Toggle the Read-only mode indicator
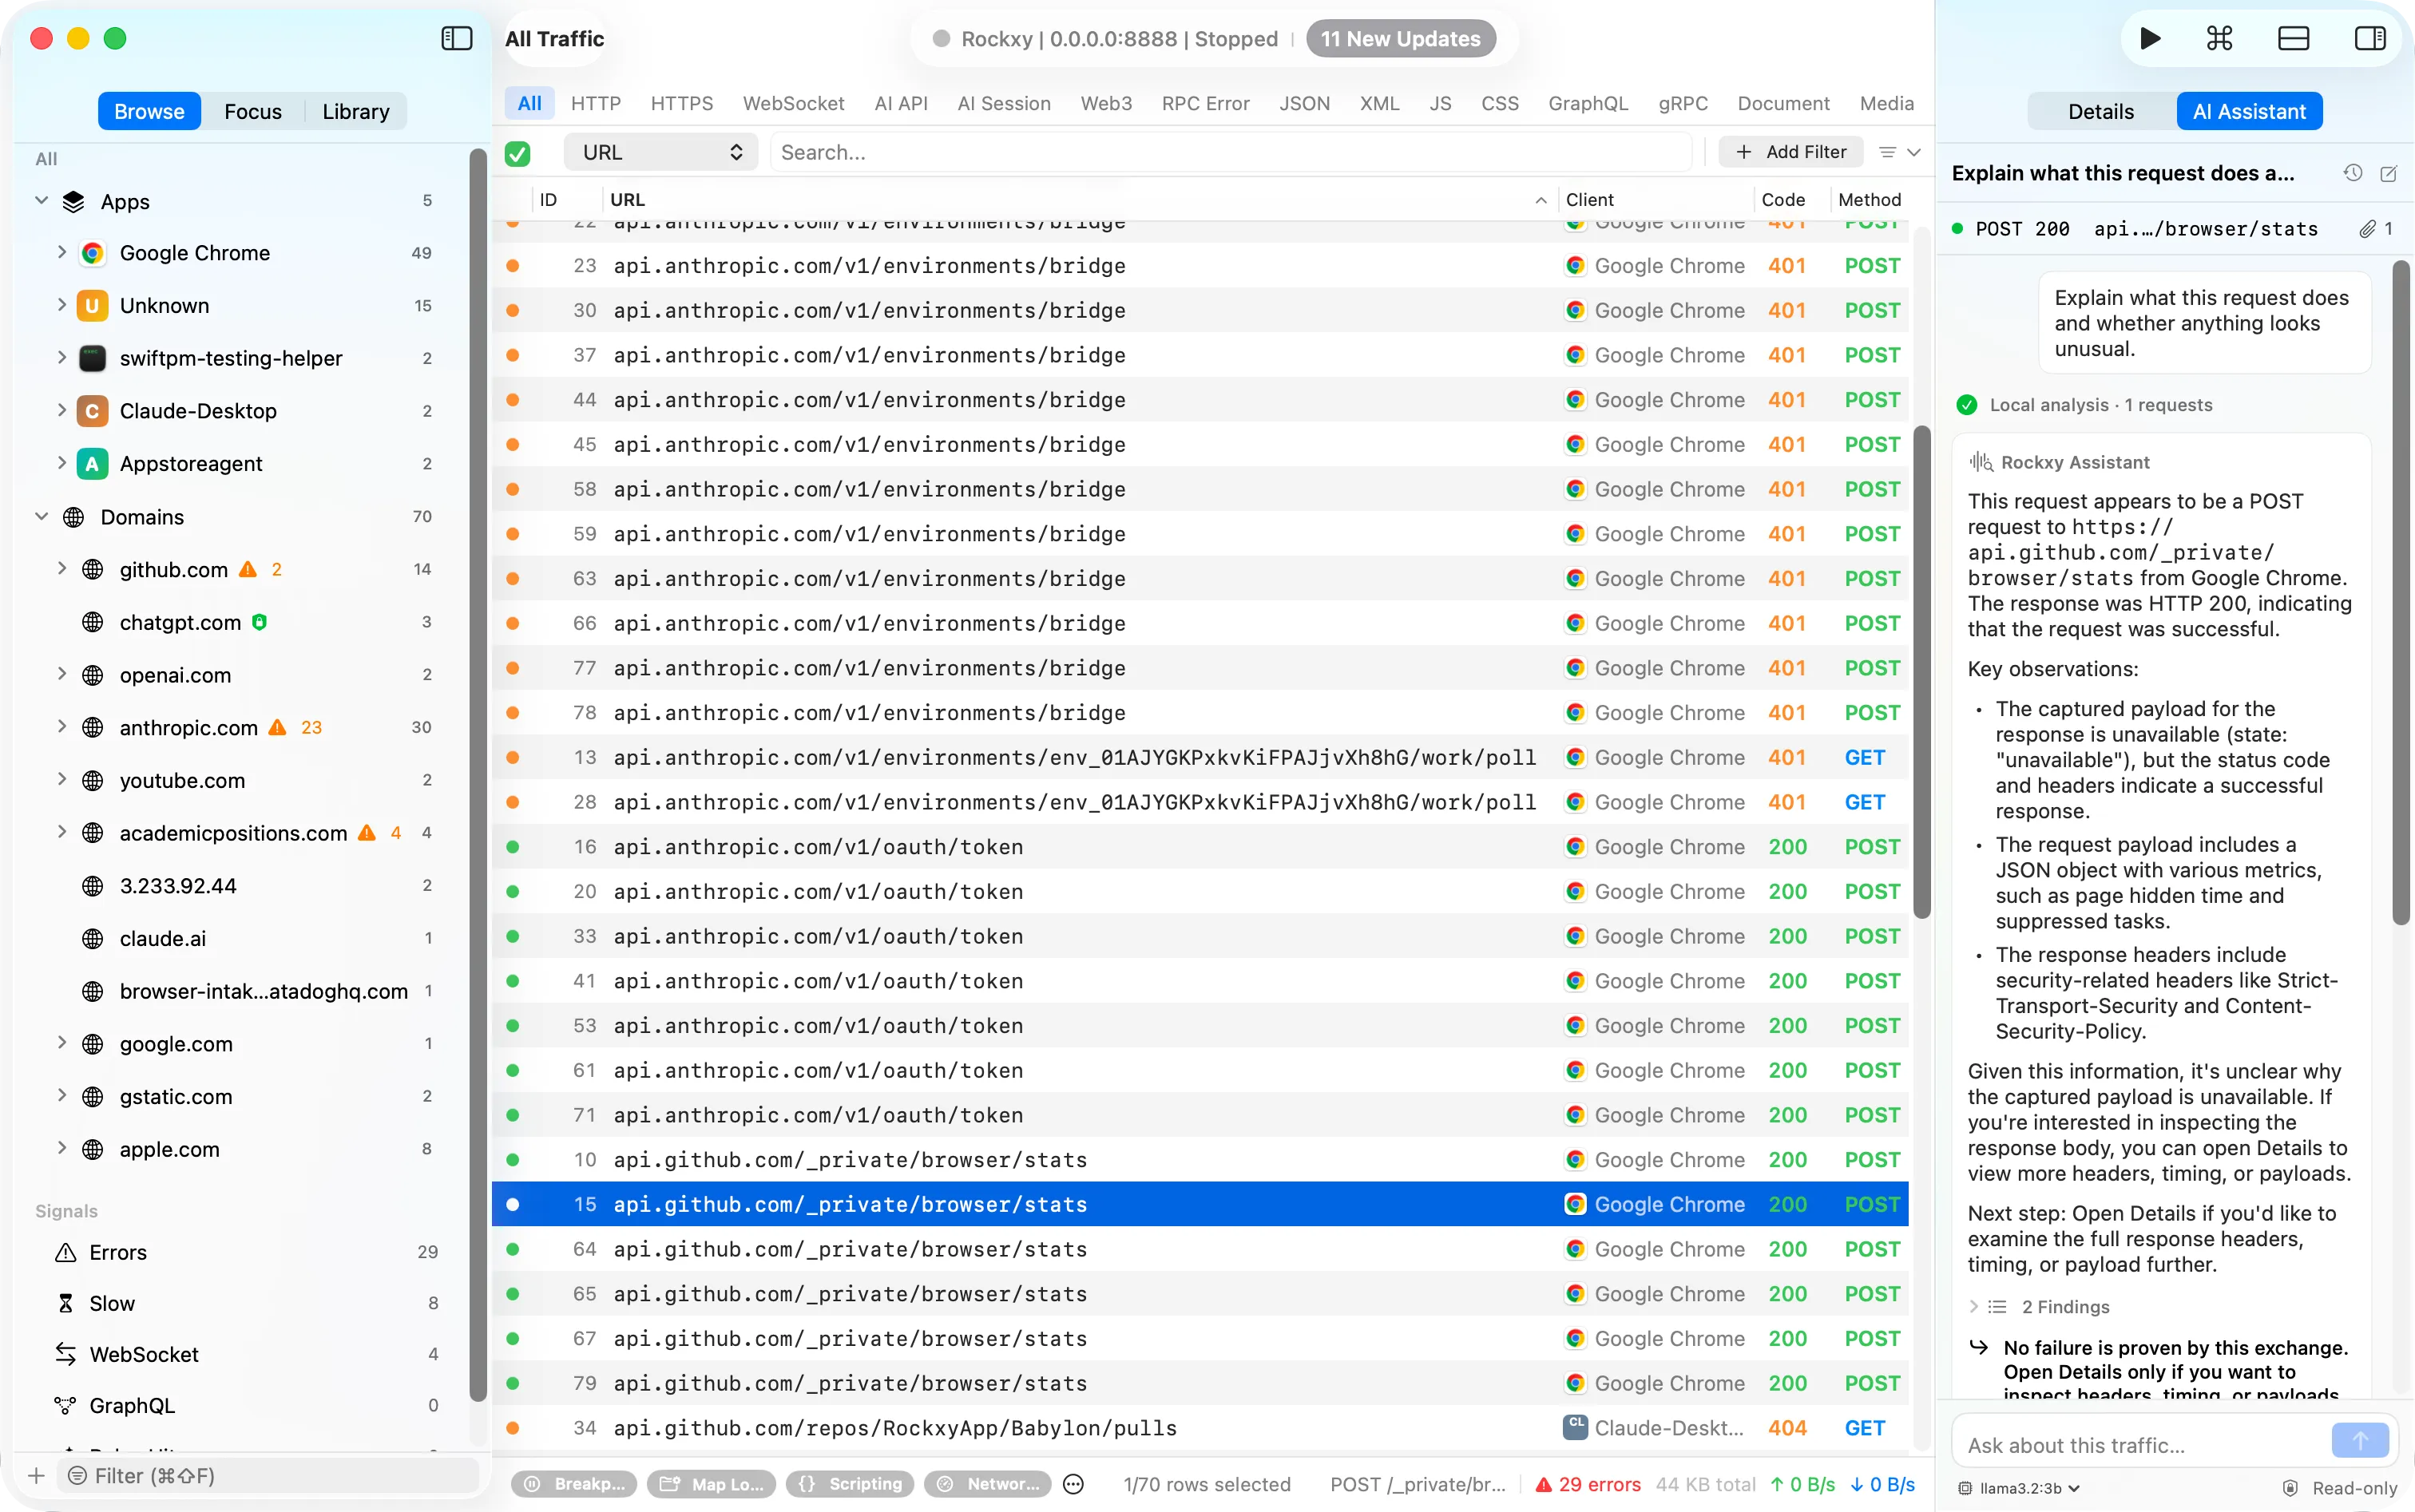This screenshot has height=1512, width=2415. coord(2341,1488)
